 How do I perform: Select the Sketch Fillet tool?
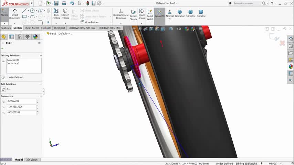click(40, 22)
